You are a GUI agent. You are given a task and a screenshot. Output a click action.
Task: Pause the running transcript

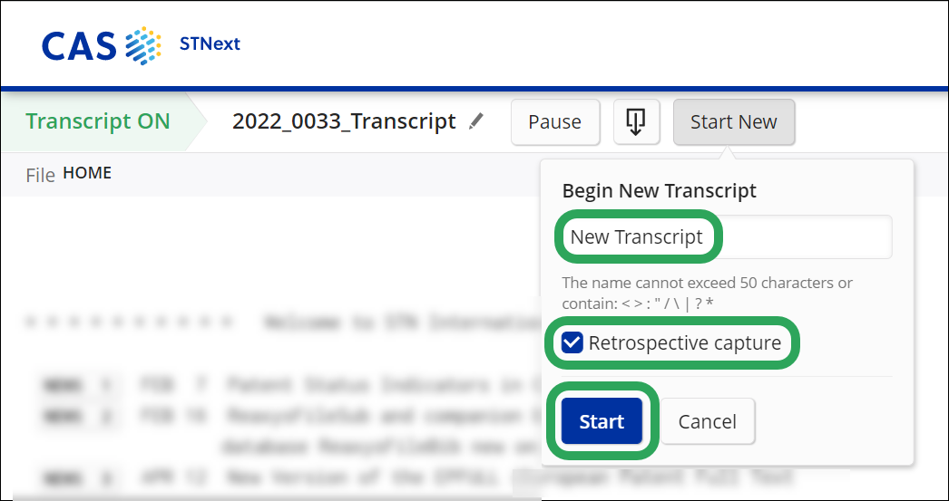[x=555, y=122]
